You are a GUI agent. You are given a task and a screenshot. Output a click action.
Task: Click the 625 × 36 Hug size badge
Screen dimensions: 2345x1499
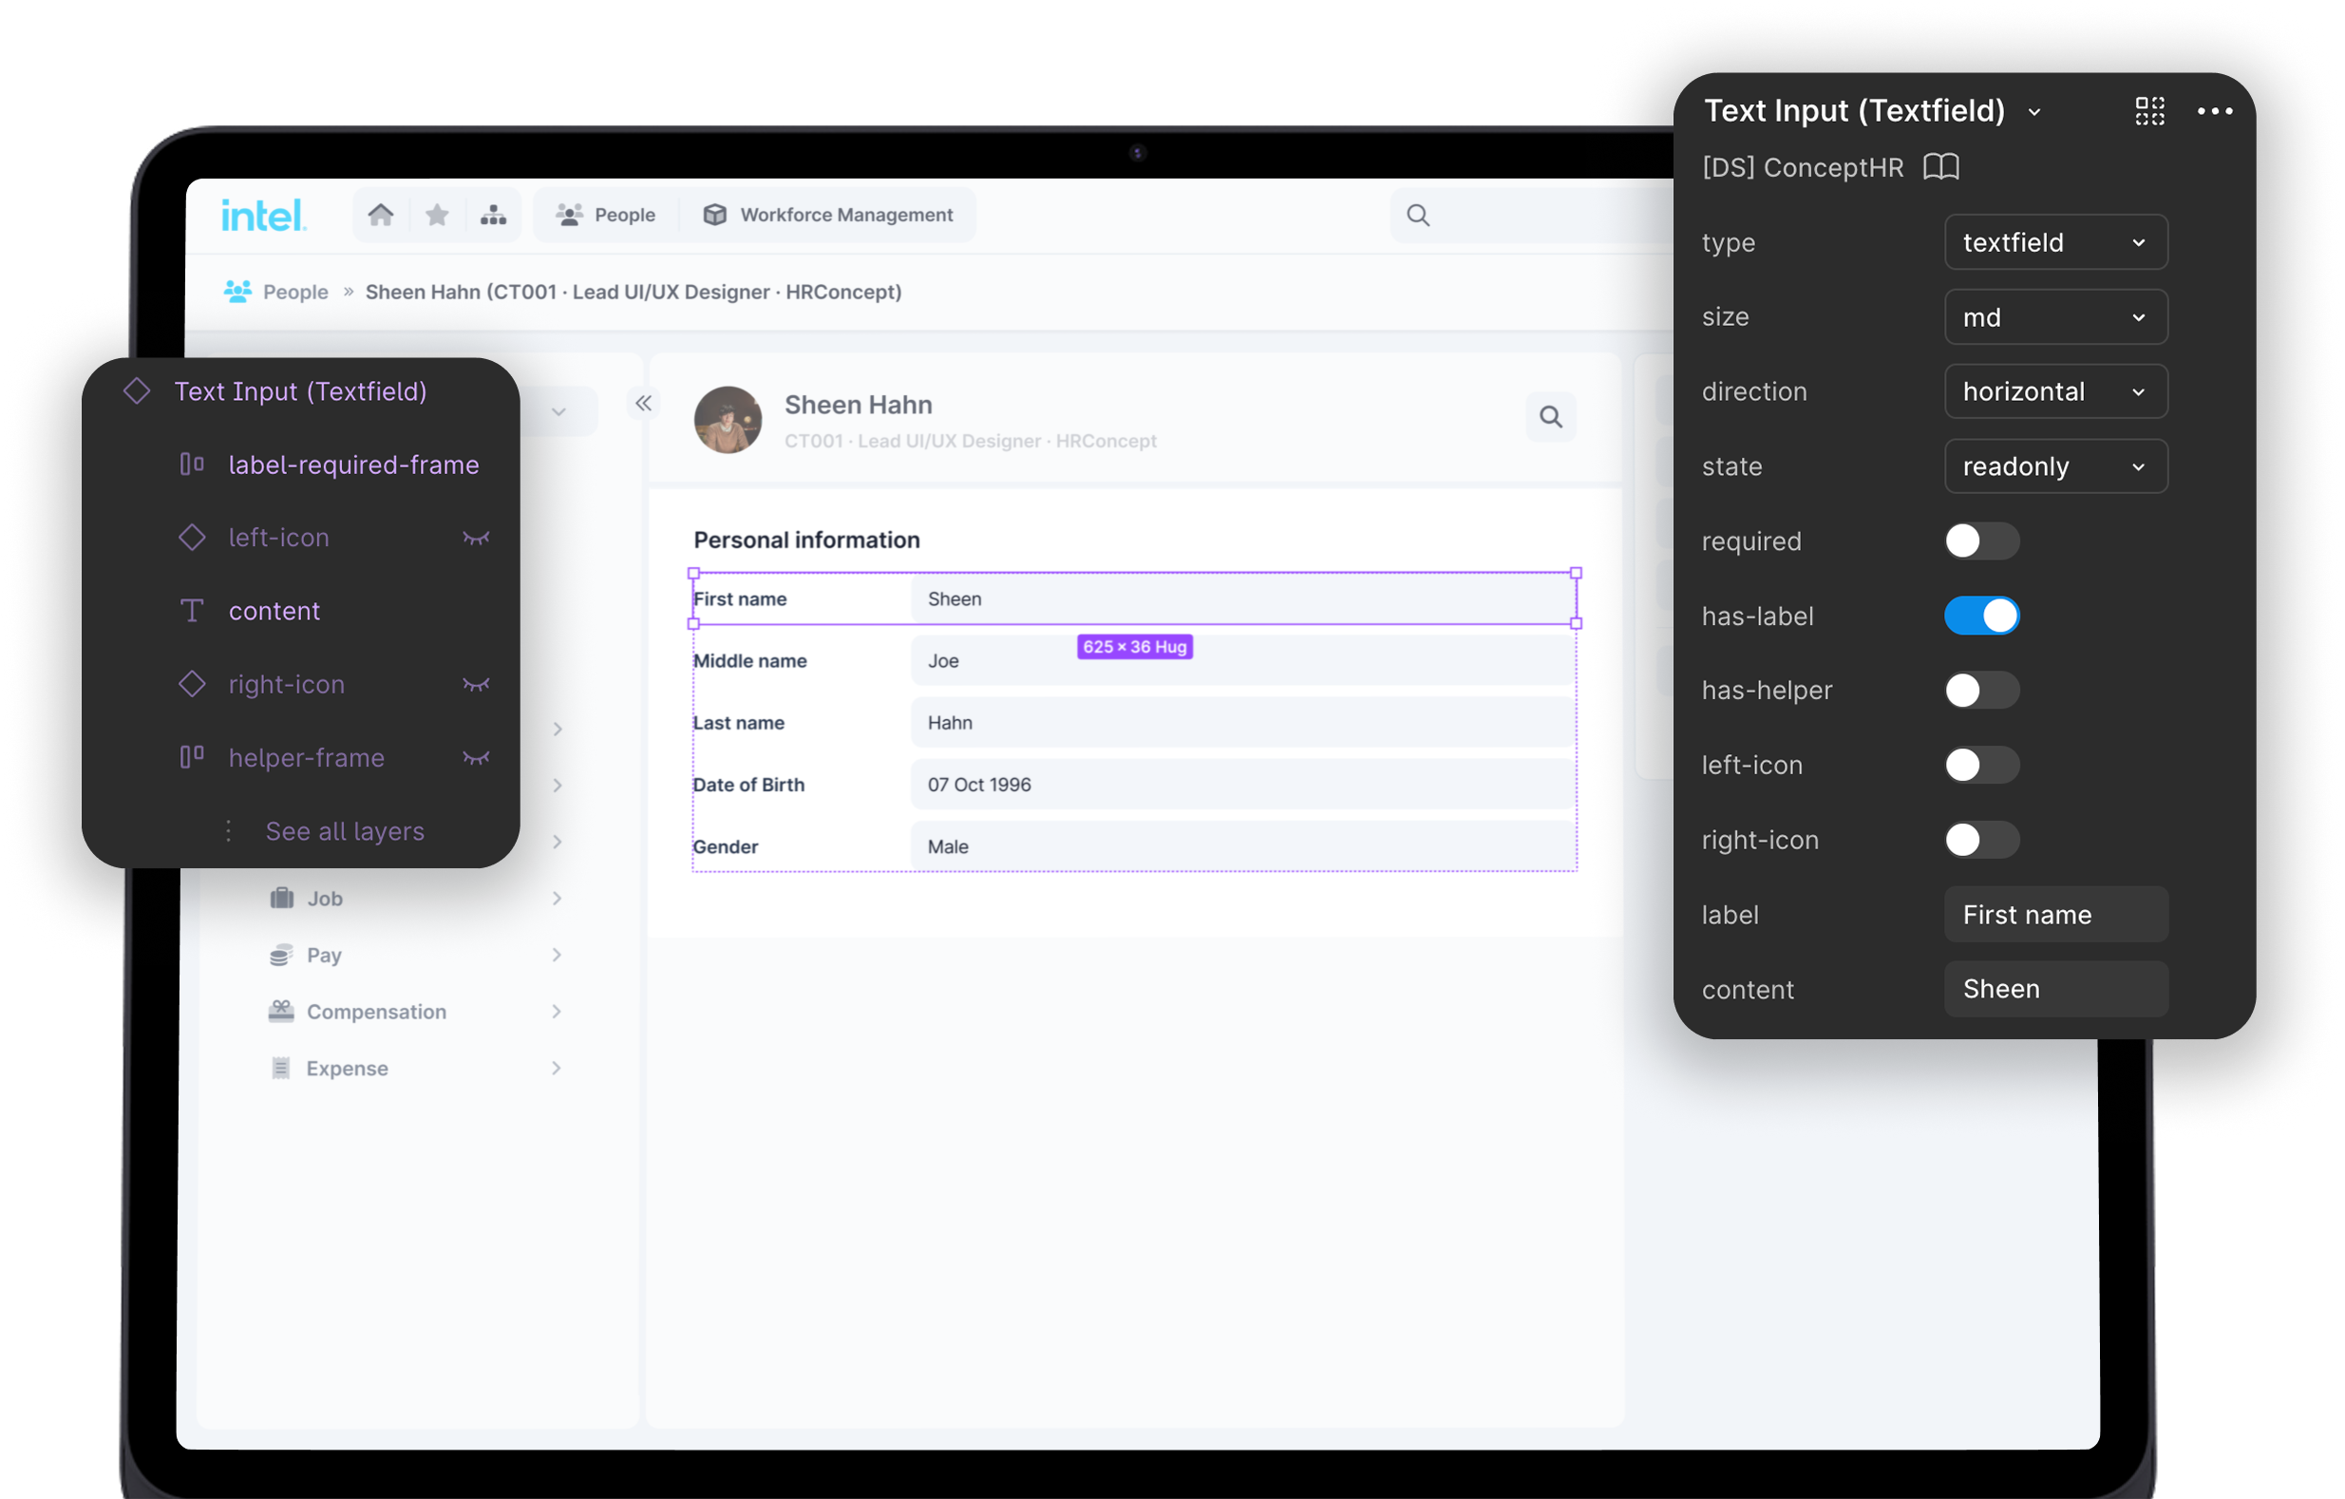click(1135, 647)
